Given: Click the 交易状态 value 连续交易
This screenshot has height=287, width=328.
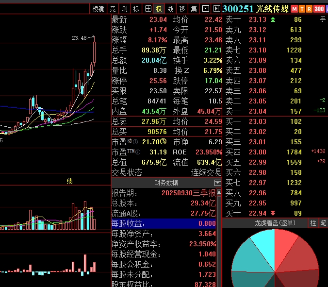Looking at the screenshot, I should point(206,173).
